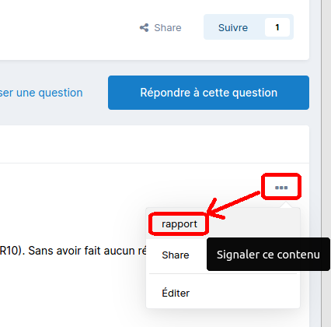Click the share icon beside Suivre
The width and height of the screenshot is (331, 327).
coord(144,28)
